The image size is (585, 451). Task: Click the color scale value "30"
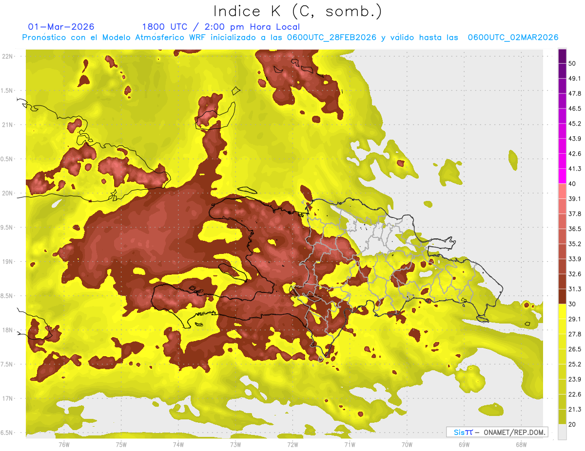pos(572,304)
